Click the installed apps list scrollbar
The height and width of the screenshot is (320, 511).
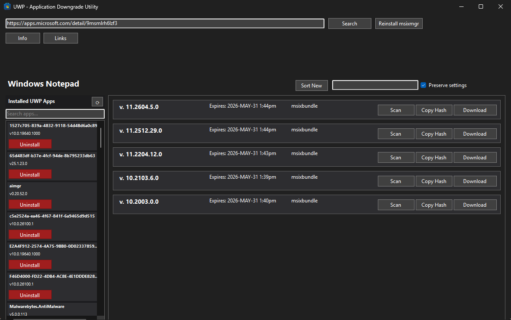(101, 137)
